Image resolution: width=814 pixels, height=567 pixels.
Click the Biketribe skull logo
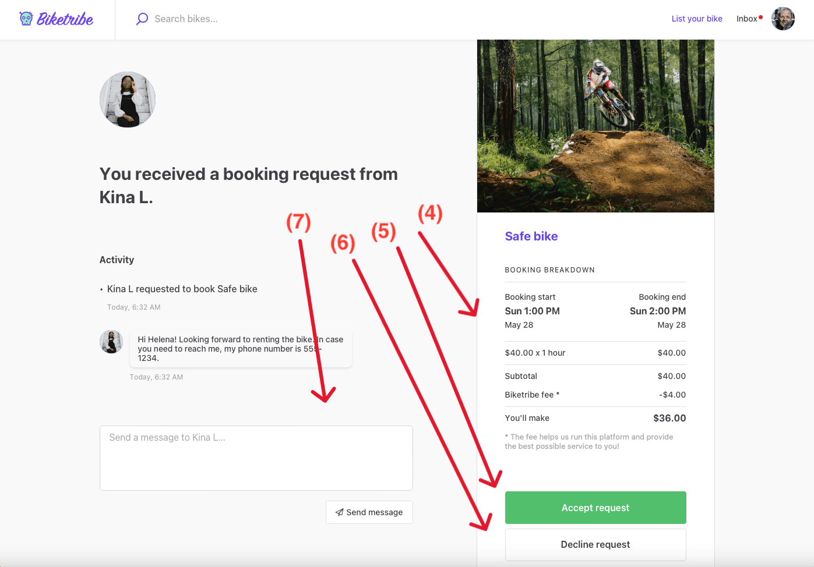coord(26,19)
